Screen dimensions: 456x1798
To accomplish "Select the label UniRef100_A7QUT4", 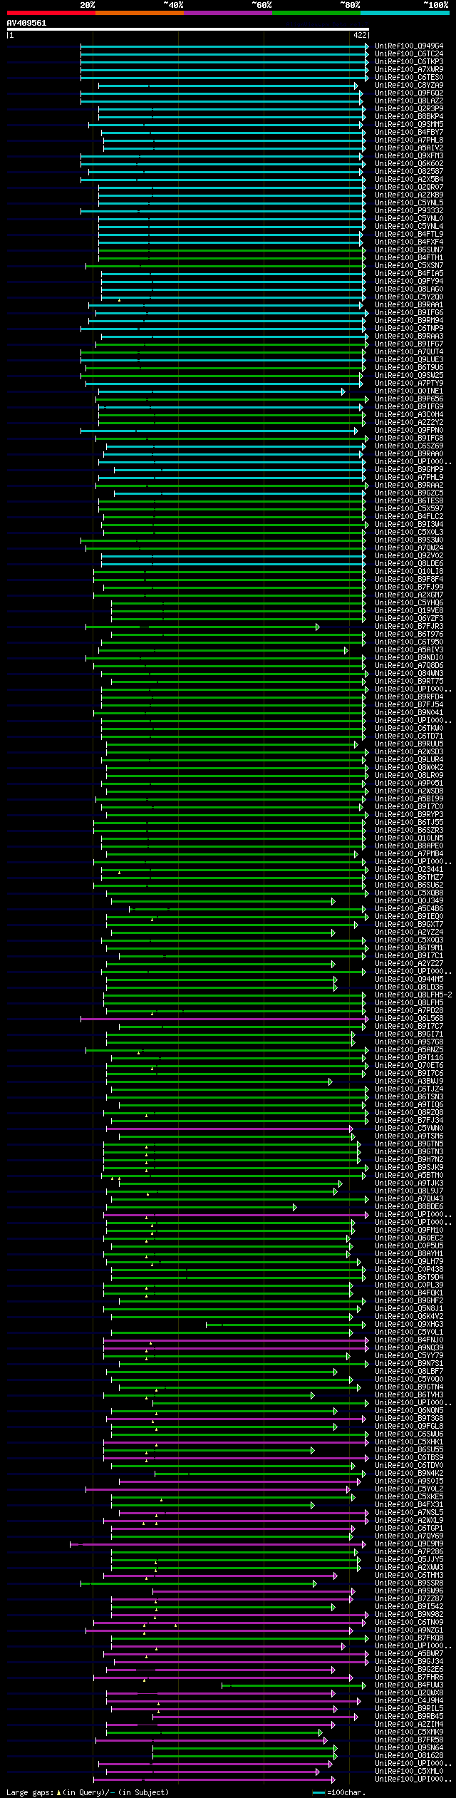I will click(409, 352).
